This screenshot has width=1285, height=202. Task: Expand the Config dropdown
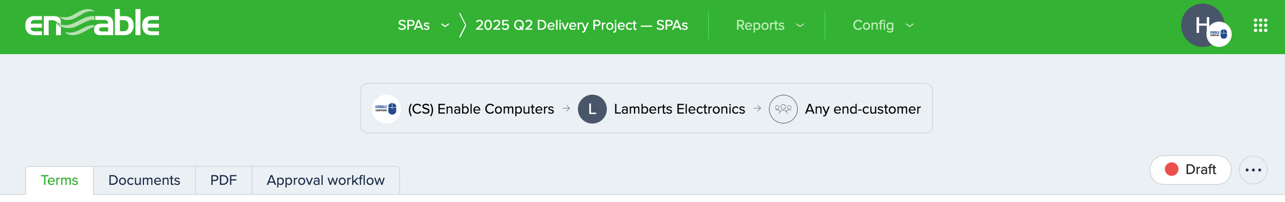[x=883, y=25]
